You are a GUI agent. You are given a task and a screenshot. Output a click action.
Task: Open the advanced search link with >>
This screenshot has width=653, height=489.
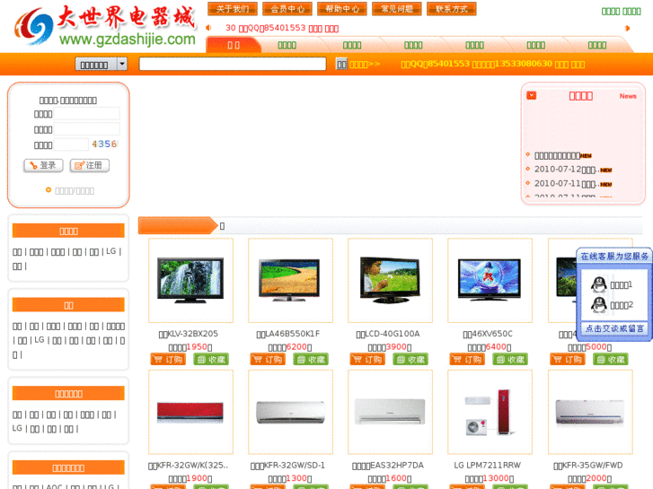click(365, 64)
